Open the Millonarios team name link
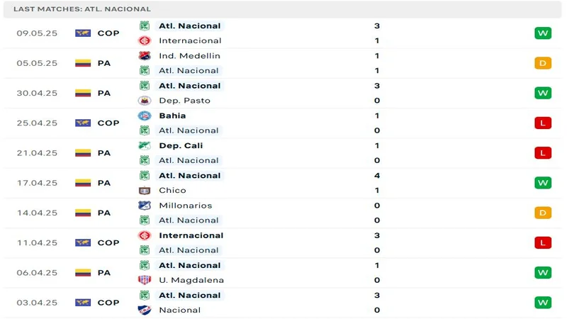This screenshot has width=567, height=319. (185, 206)
